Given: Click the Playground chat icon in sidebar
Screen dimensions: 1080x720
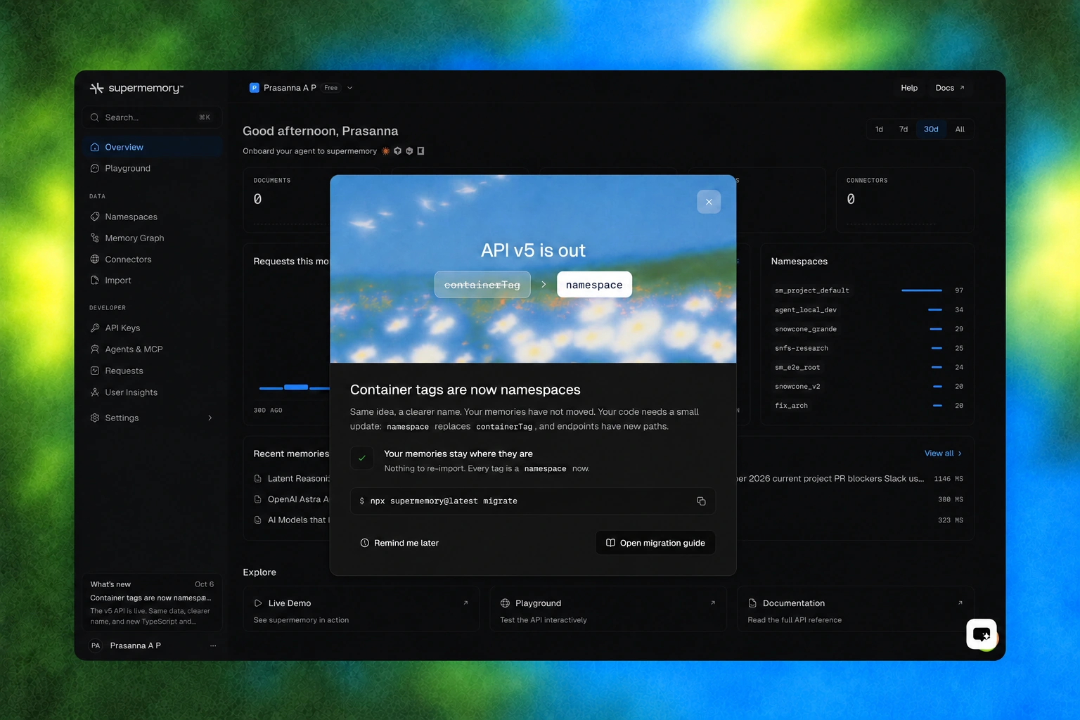Looking at the screenshot, I should pyautogui.click(x=95, y=168).
